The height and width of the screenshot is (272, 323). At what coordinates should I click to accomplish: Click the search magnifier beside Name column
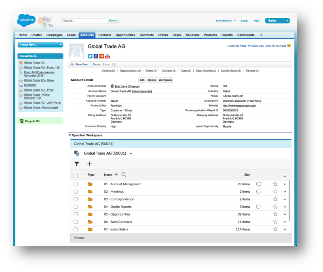click(124, 175)
